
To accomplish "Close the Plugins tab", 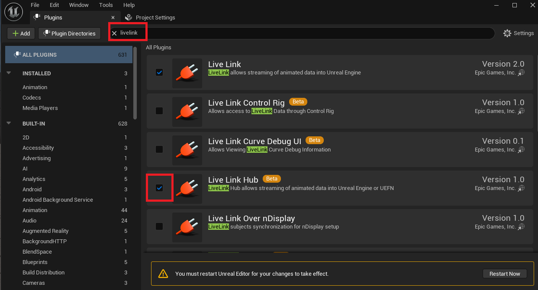I will 113,18.
